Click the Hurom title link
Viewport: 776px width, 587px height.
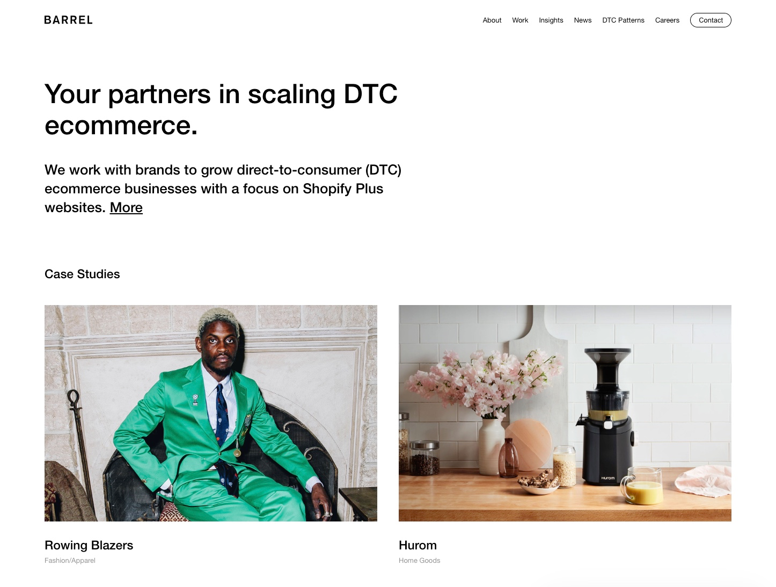click(418, 545)
